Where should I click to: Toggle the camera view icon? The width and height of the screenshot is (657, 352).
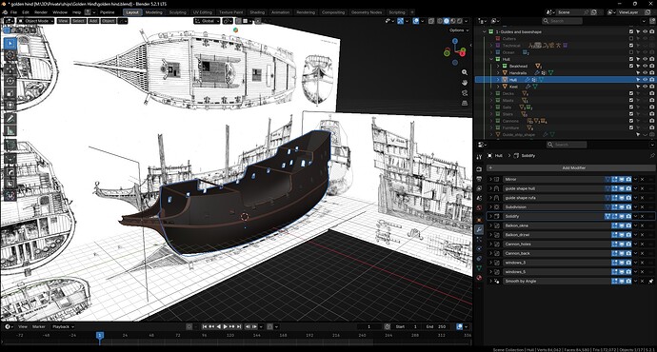[465, 92]
